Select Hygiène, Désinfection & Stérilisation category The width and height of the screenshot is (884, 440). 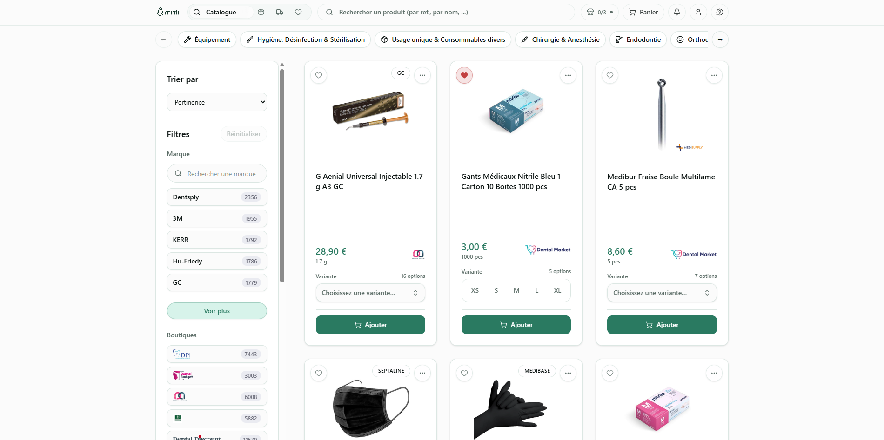pyautogui.click(x=305, y=39)
